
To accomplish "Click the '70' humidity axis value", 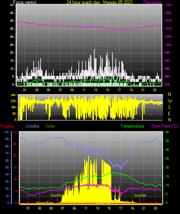I will tap(7, 153).
